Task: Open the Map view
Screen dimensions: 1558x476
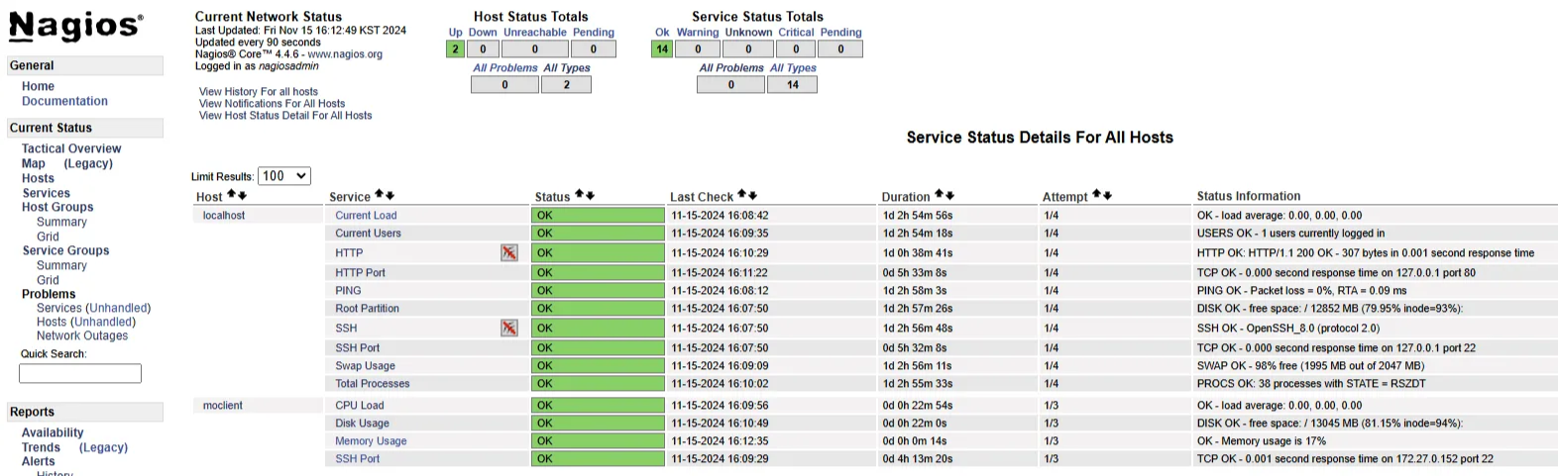Action: tap(34, 163)
